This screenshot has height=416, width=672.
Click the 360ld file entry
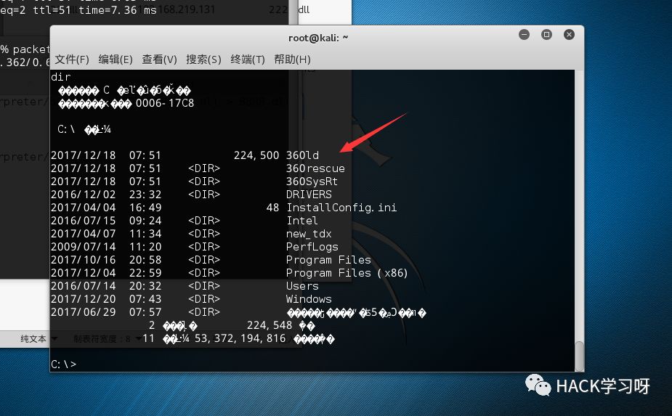tap(302, 155)
